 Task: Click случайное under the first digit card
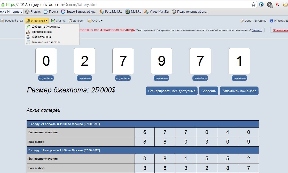coord(46,78)
